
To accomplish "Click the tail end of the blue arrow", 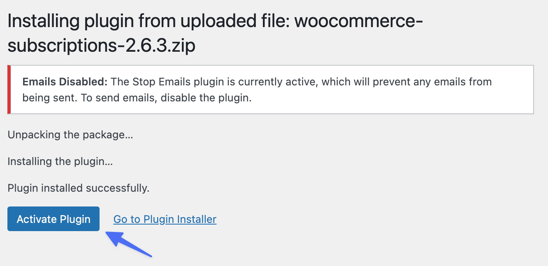I will tap(151, 256).
